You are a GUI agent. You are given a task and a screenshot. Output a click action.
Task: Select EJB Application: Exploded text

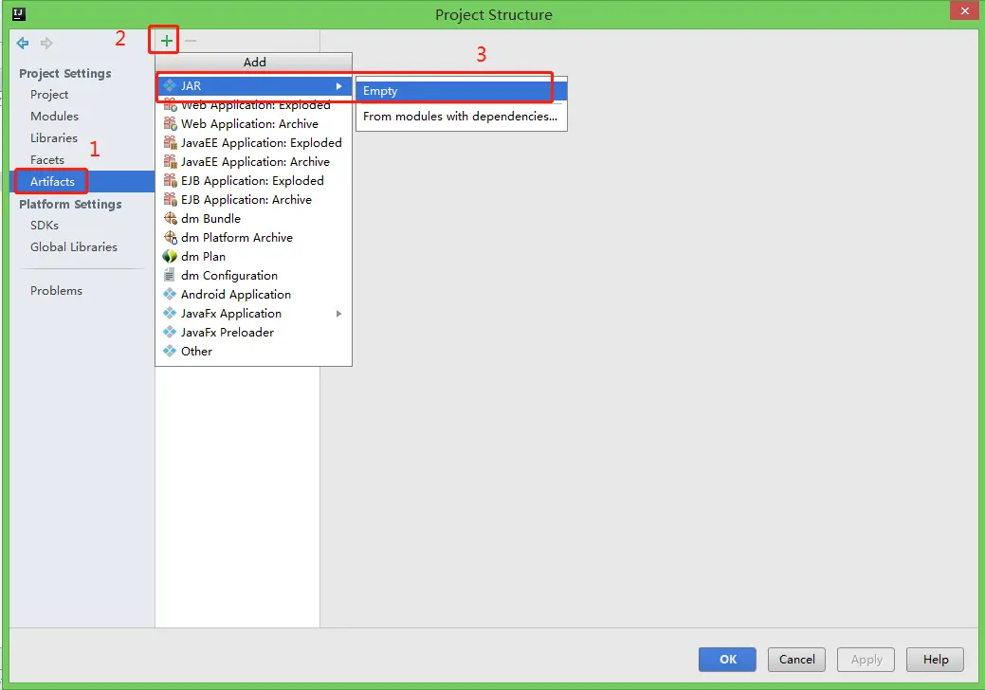252,180
